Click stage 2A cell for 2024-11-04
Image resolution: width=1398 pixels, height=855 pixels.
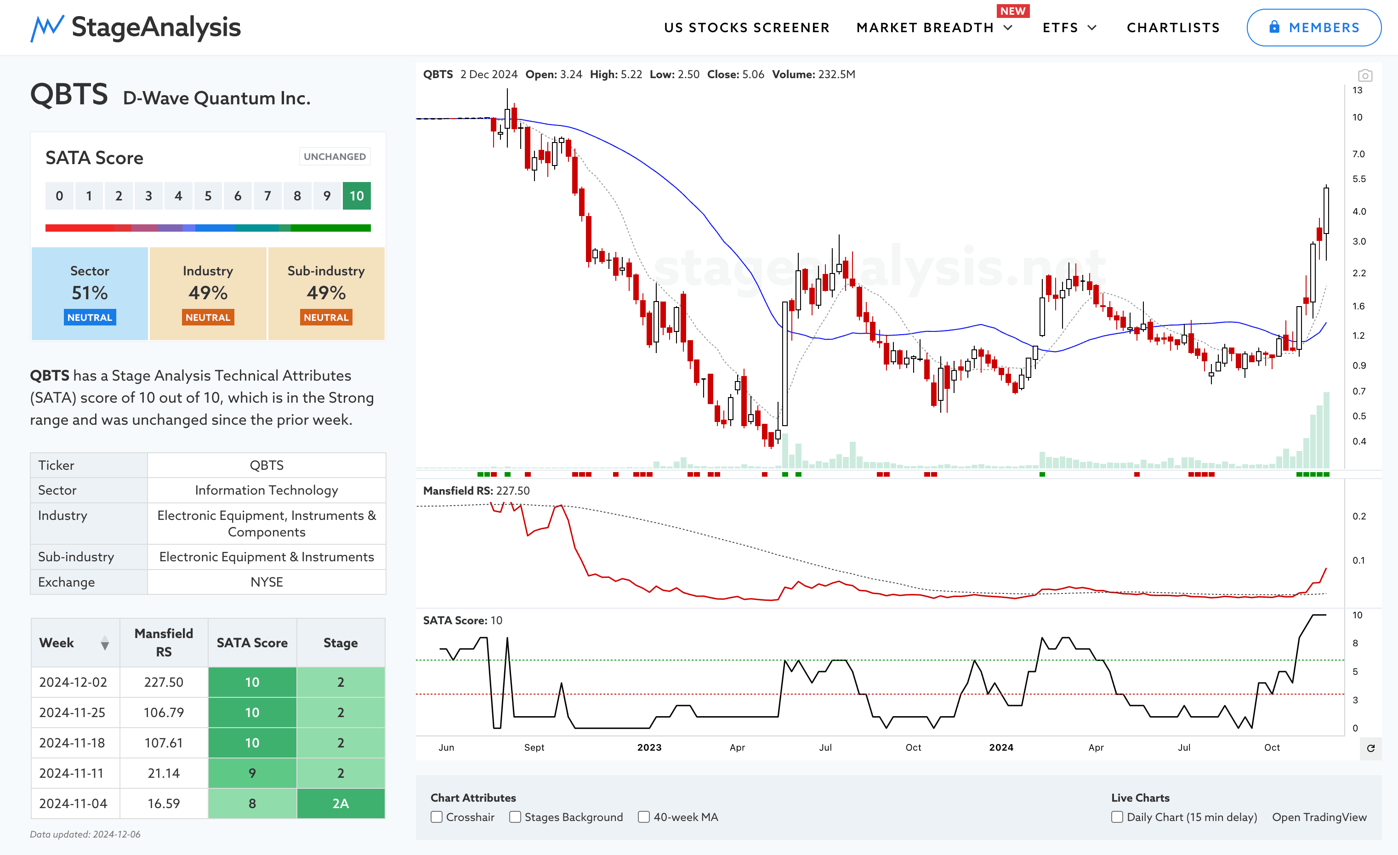coord(341,804)
